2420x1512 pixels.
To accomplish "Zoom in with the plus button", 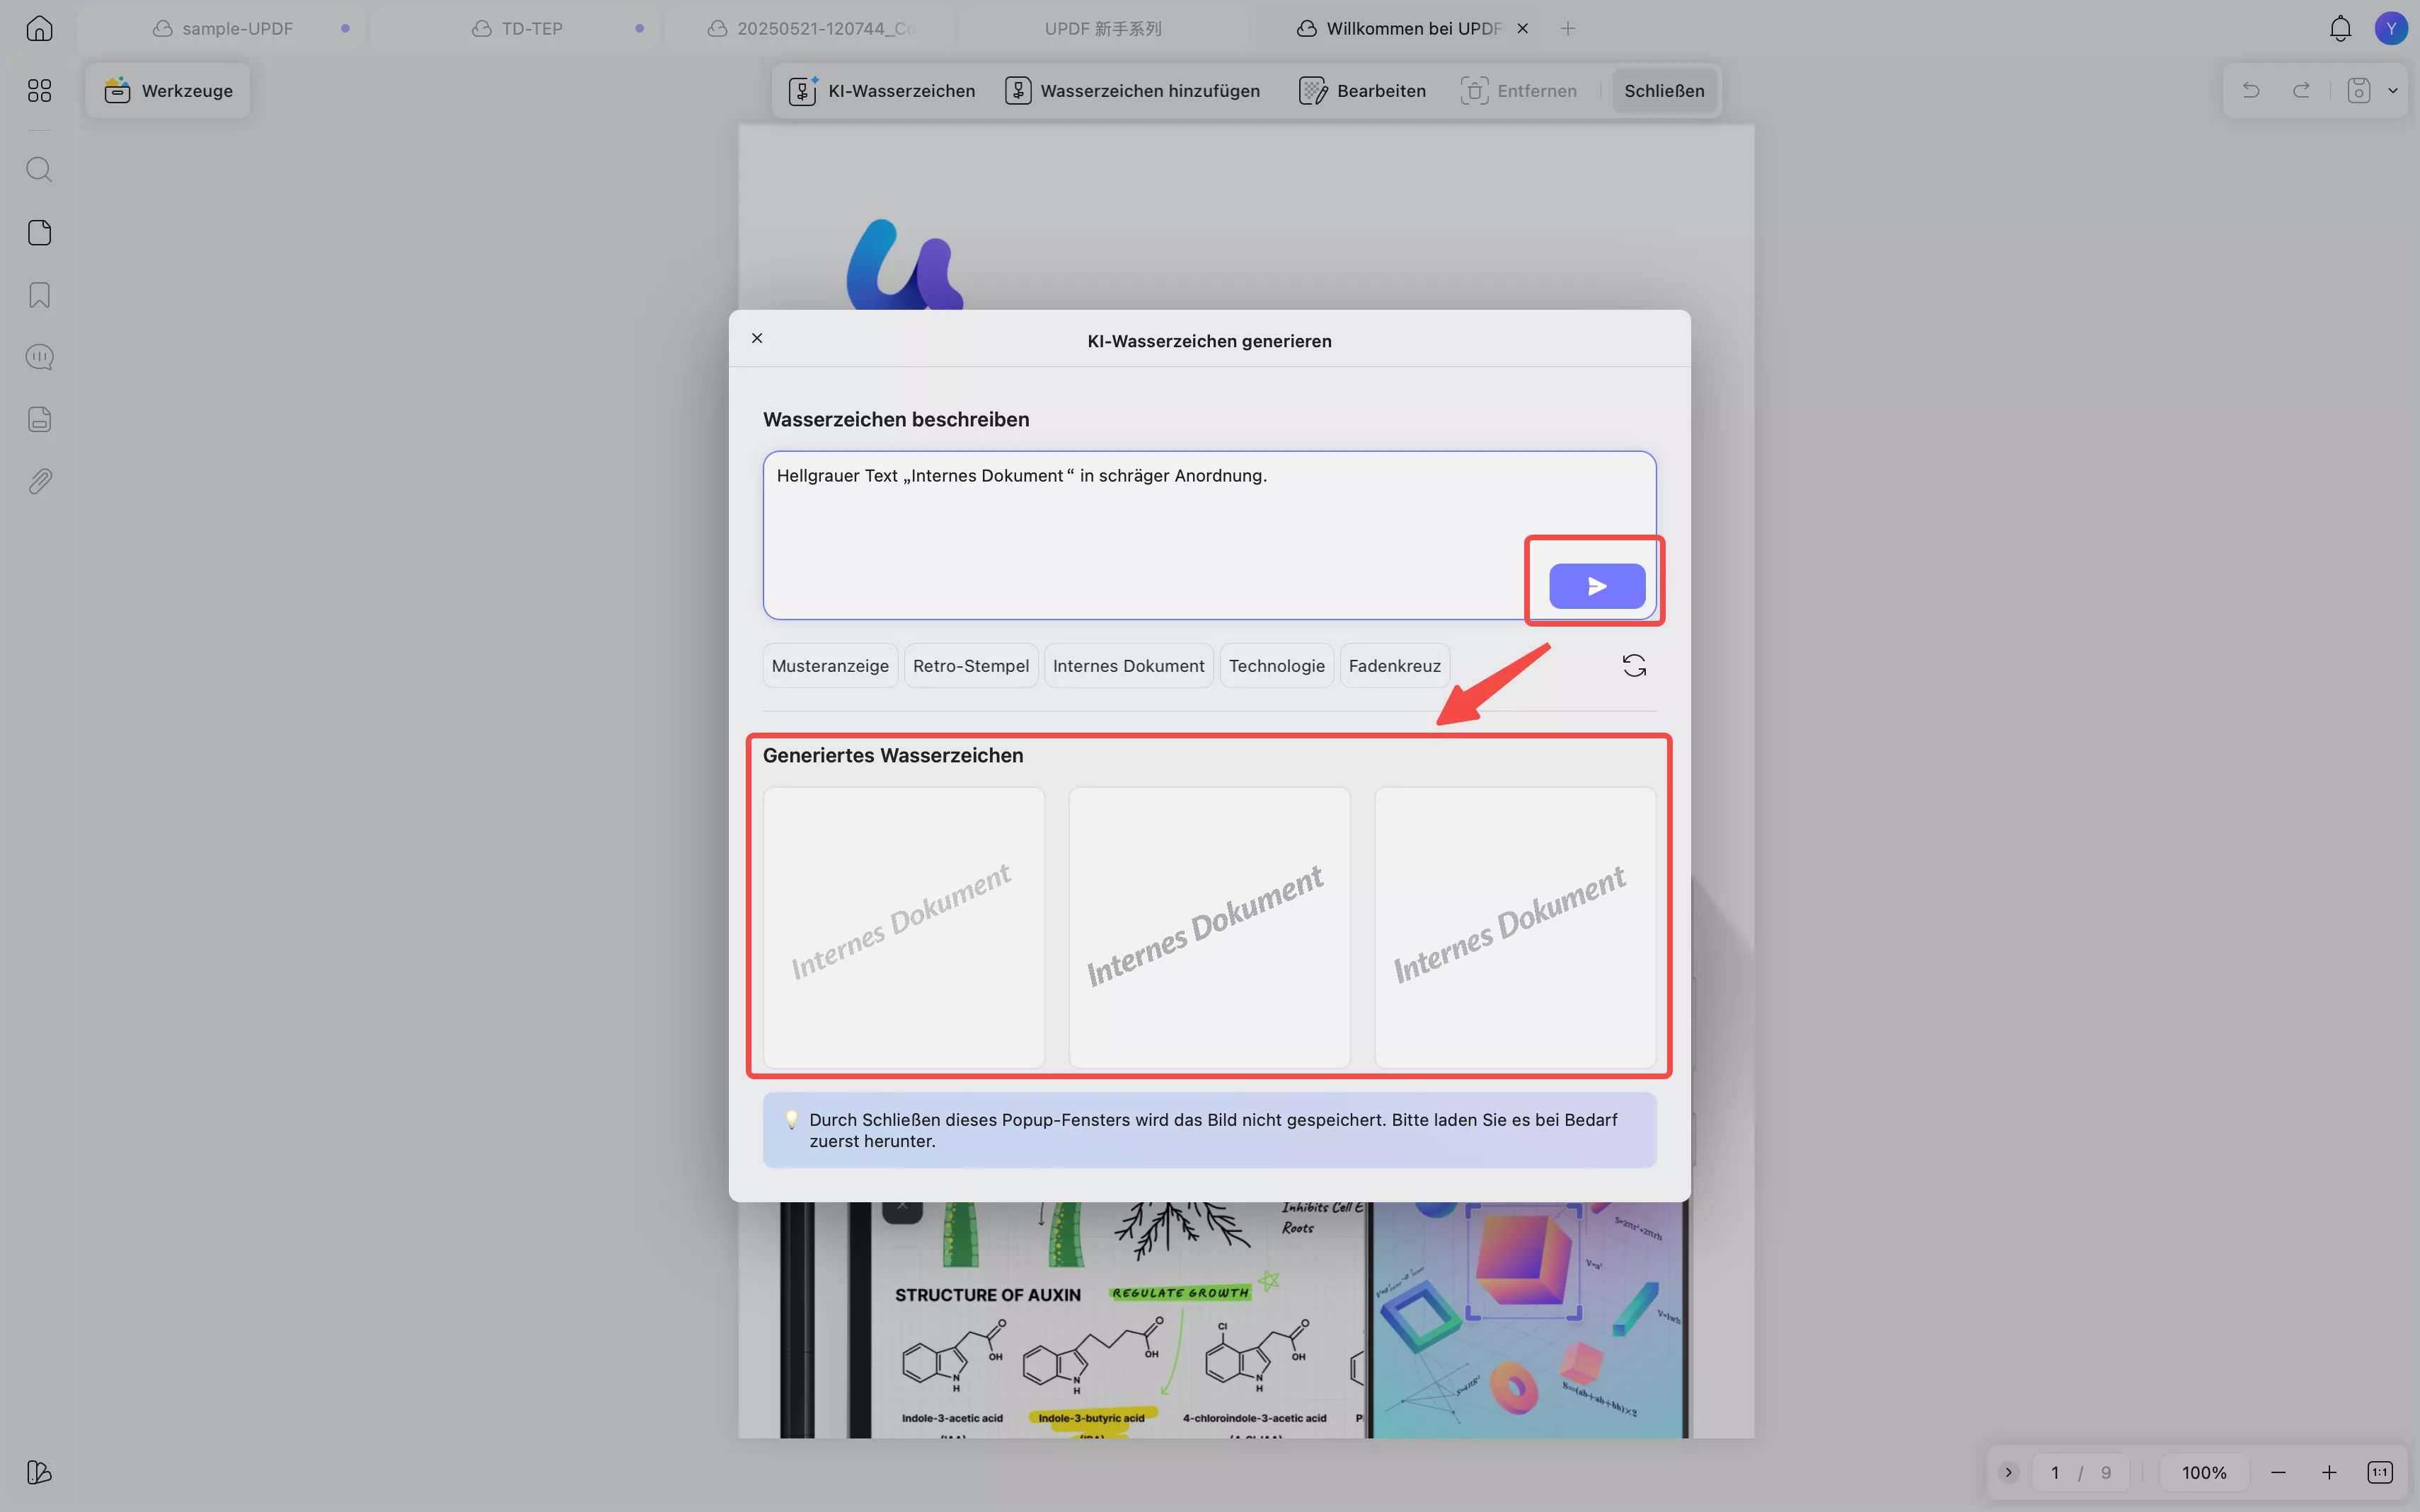I will 2328,1472.
